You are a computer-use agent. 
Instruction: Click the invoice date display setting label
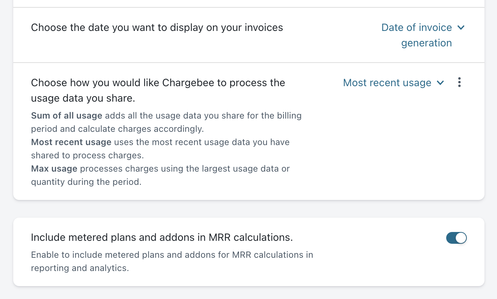157,28
